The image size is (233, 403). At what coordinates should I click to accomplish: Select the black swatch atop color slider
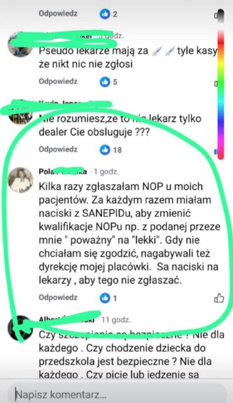click(220, 16)
